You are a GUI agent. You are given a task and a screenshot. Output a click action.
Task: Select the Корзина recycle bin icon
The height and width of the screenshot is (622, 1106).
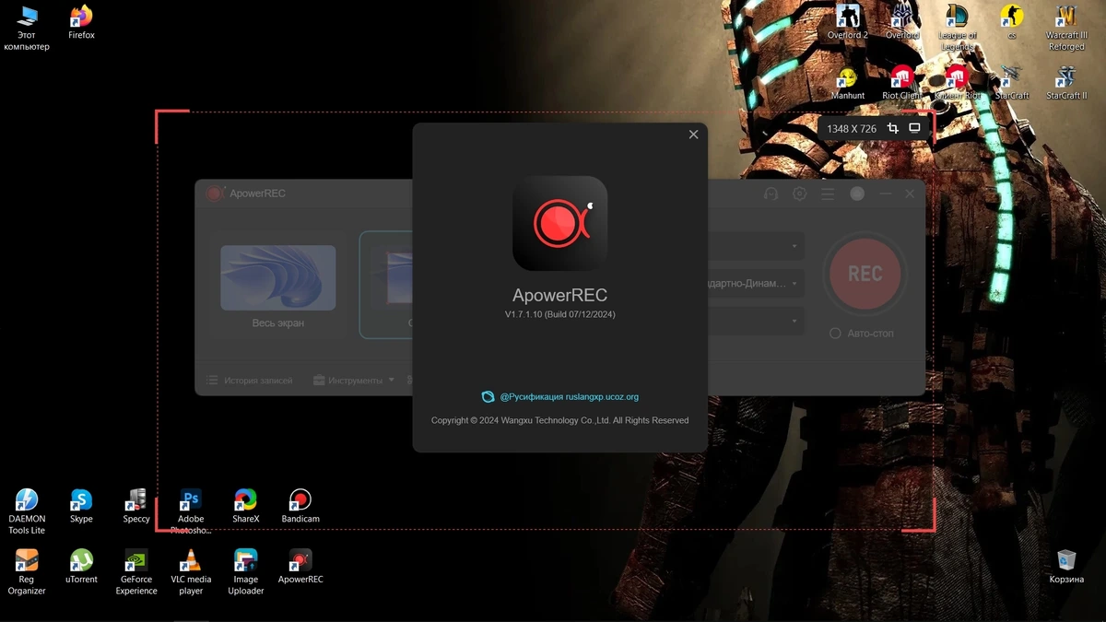coord(1066,566)
